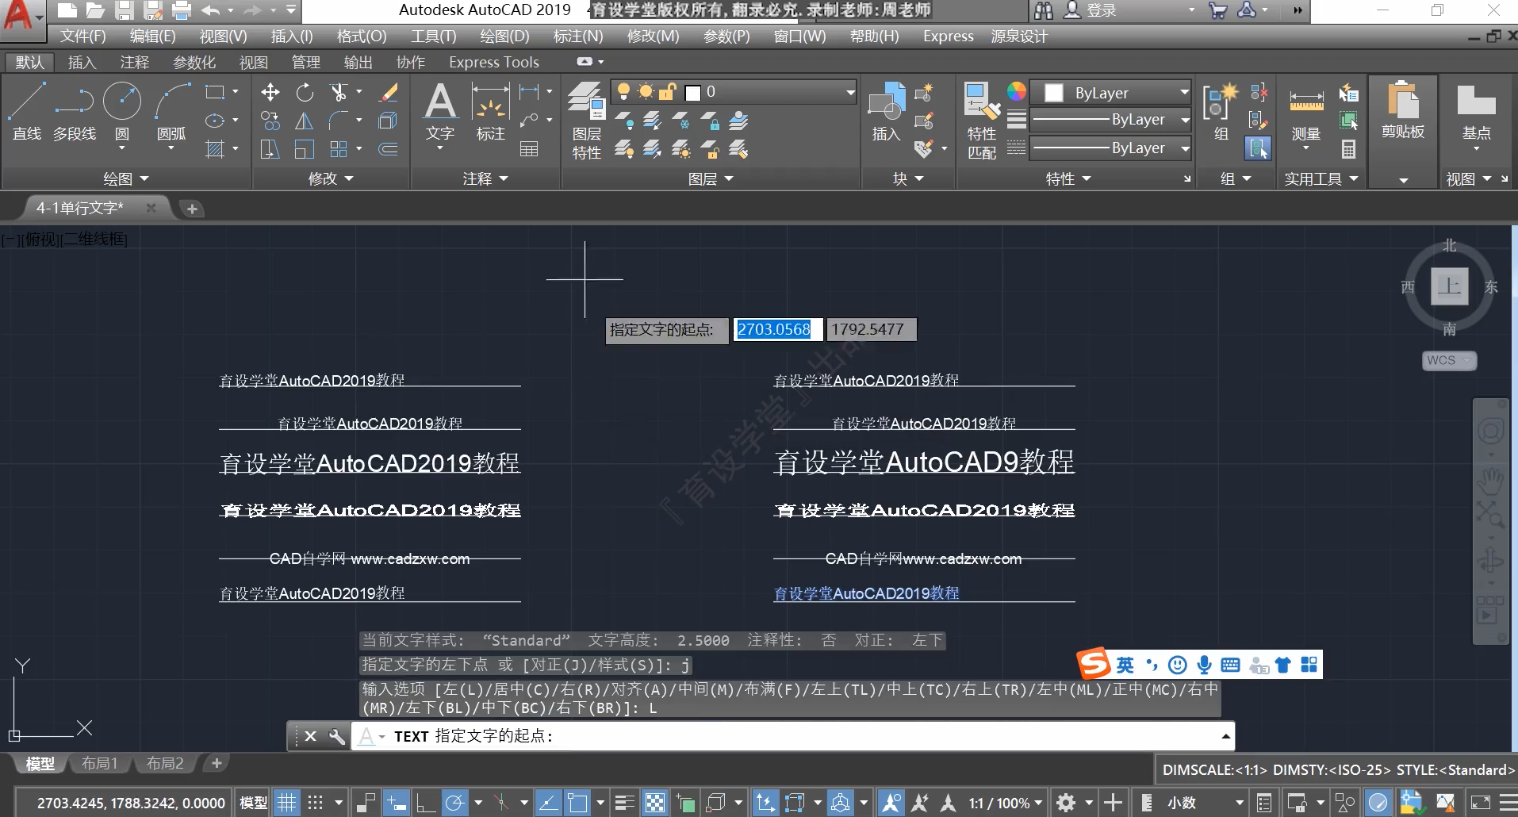
Task: Open the 文件(F) menu
Action: coord(82,36)
